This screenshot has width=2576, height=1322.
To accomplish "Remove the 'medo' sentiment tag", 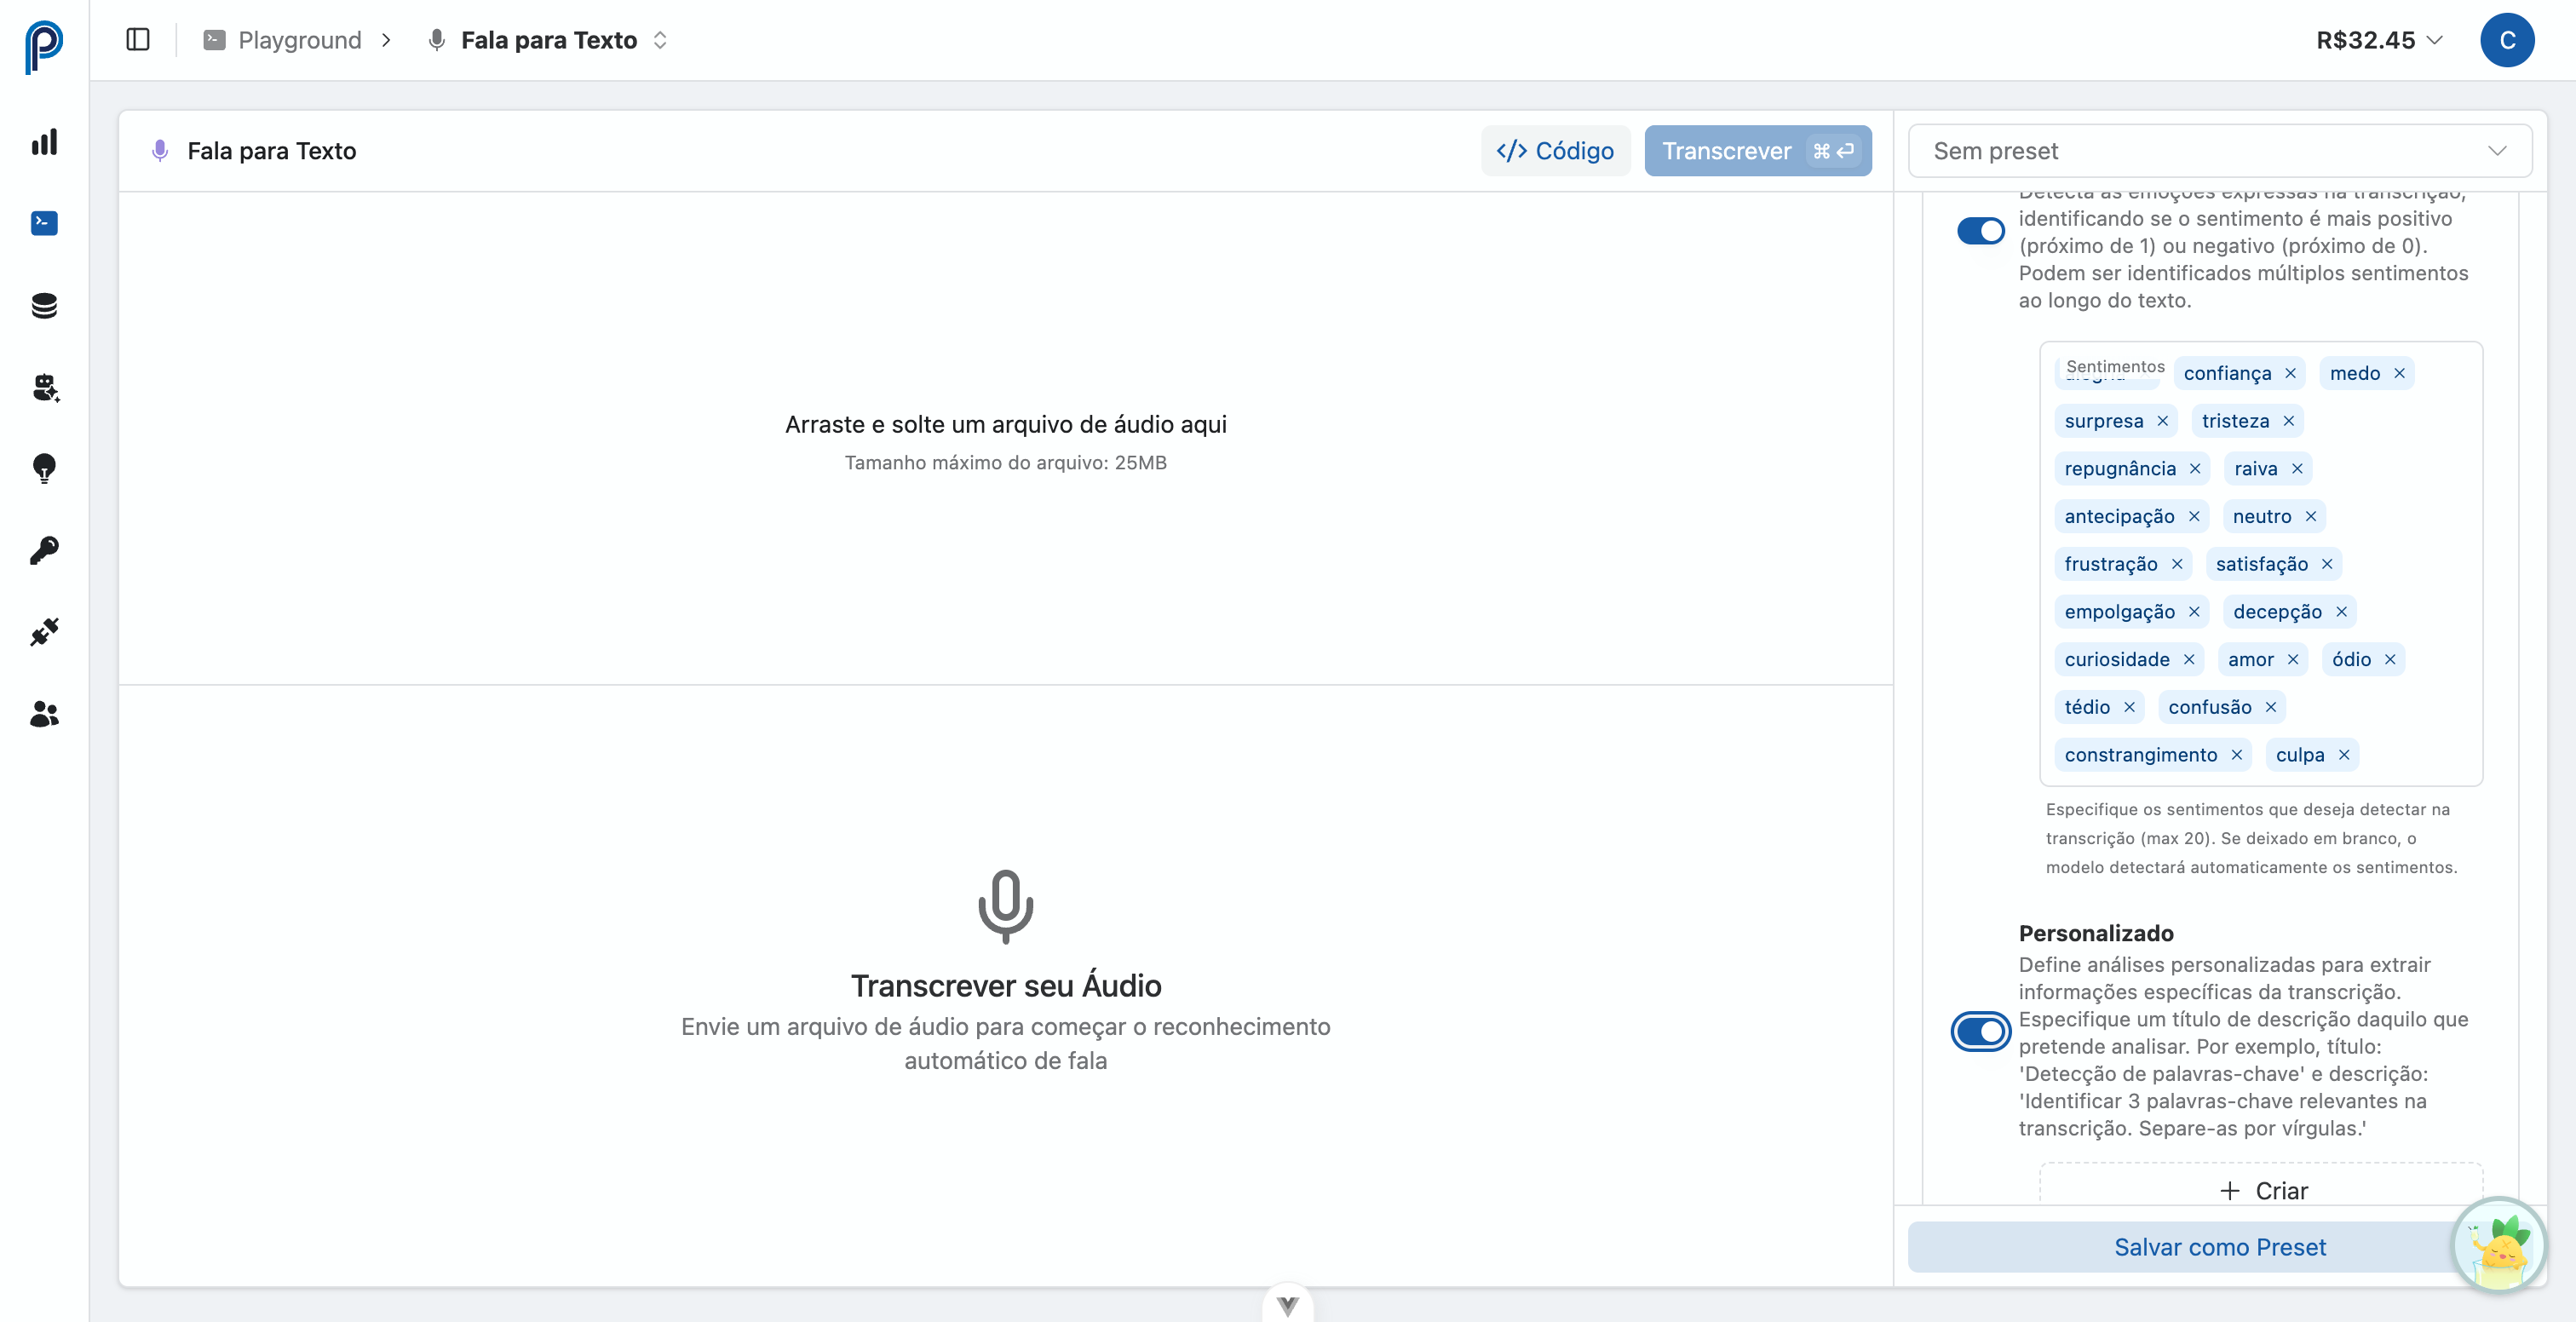I will click(2399, 373).
